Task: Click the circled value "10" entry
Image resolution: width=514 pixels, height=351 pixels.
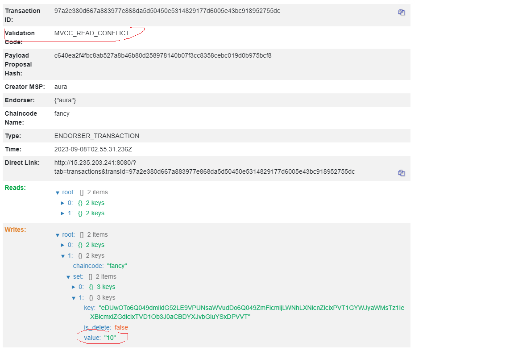Action: [x=103, y=338]
